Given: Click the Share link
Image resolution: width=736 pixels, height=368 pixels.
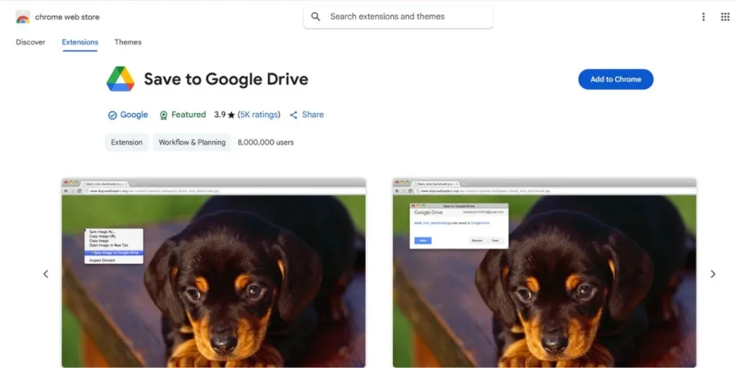Looking at the screenshot, I should click(313, 114).
